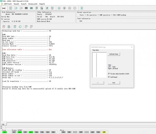Click the teal bracket-frame icon in the main toolbar

(16, 8)
